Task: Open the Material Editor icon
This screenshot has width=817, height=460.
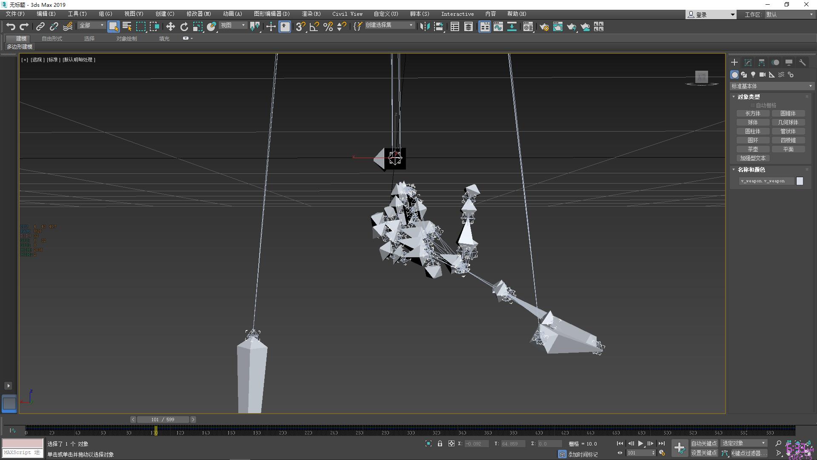Action: pos(528,27)
